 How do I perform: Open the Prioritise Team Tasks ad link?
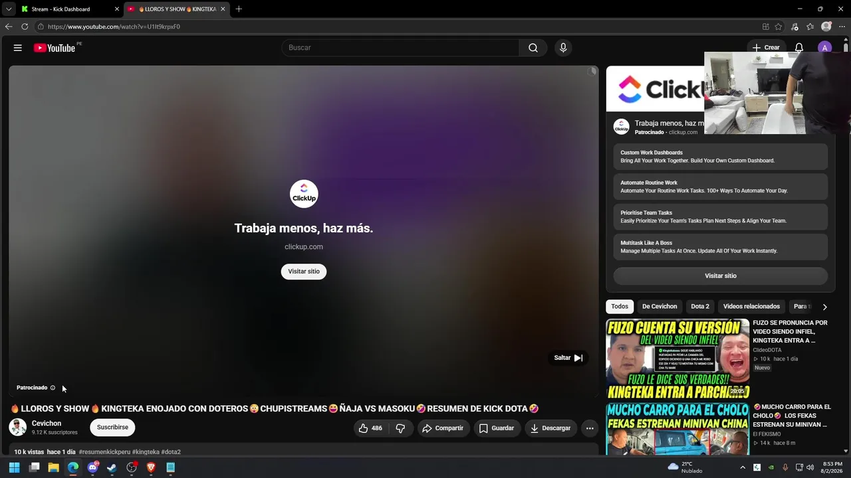point(721,216)
